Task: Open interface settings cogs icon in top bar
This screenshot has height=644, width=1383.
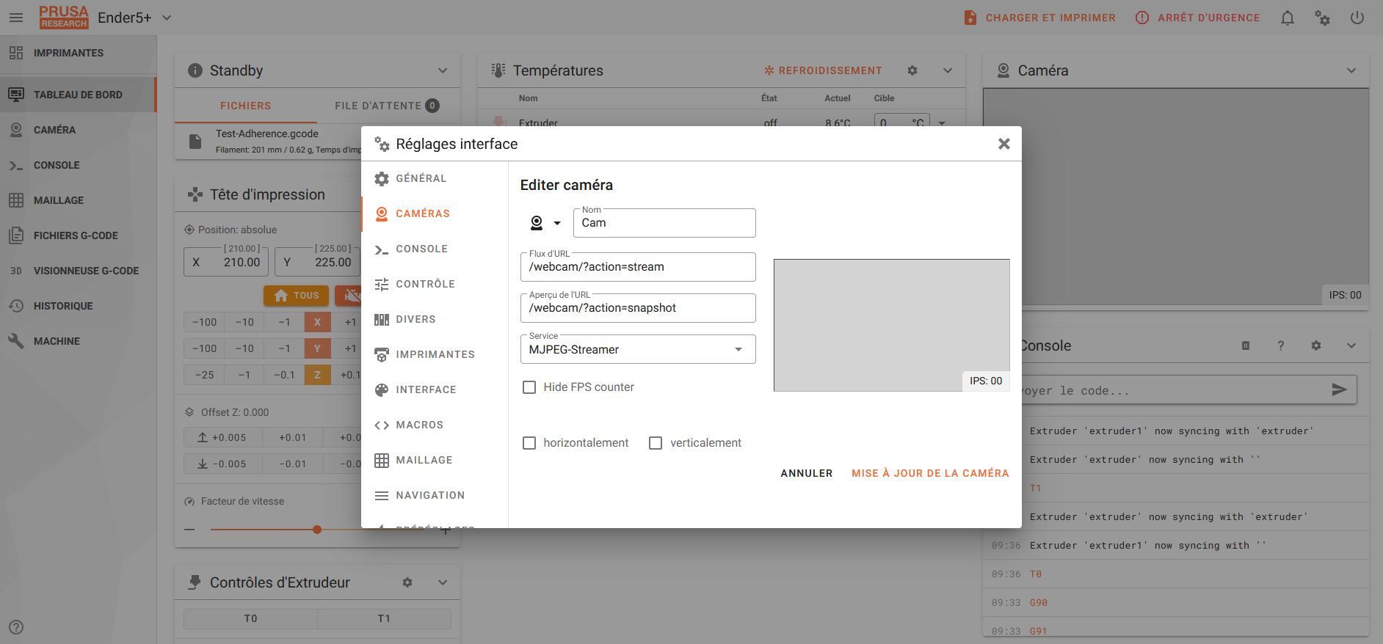Action: (1322, 18)
